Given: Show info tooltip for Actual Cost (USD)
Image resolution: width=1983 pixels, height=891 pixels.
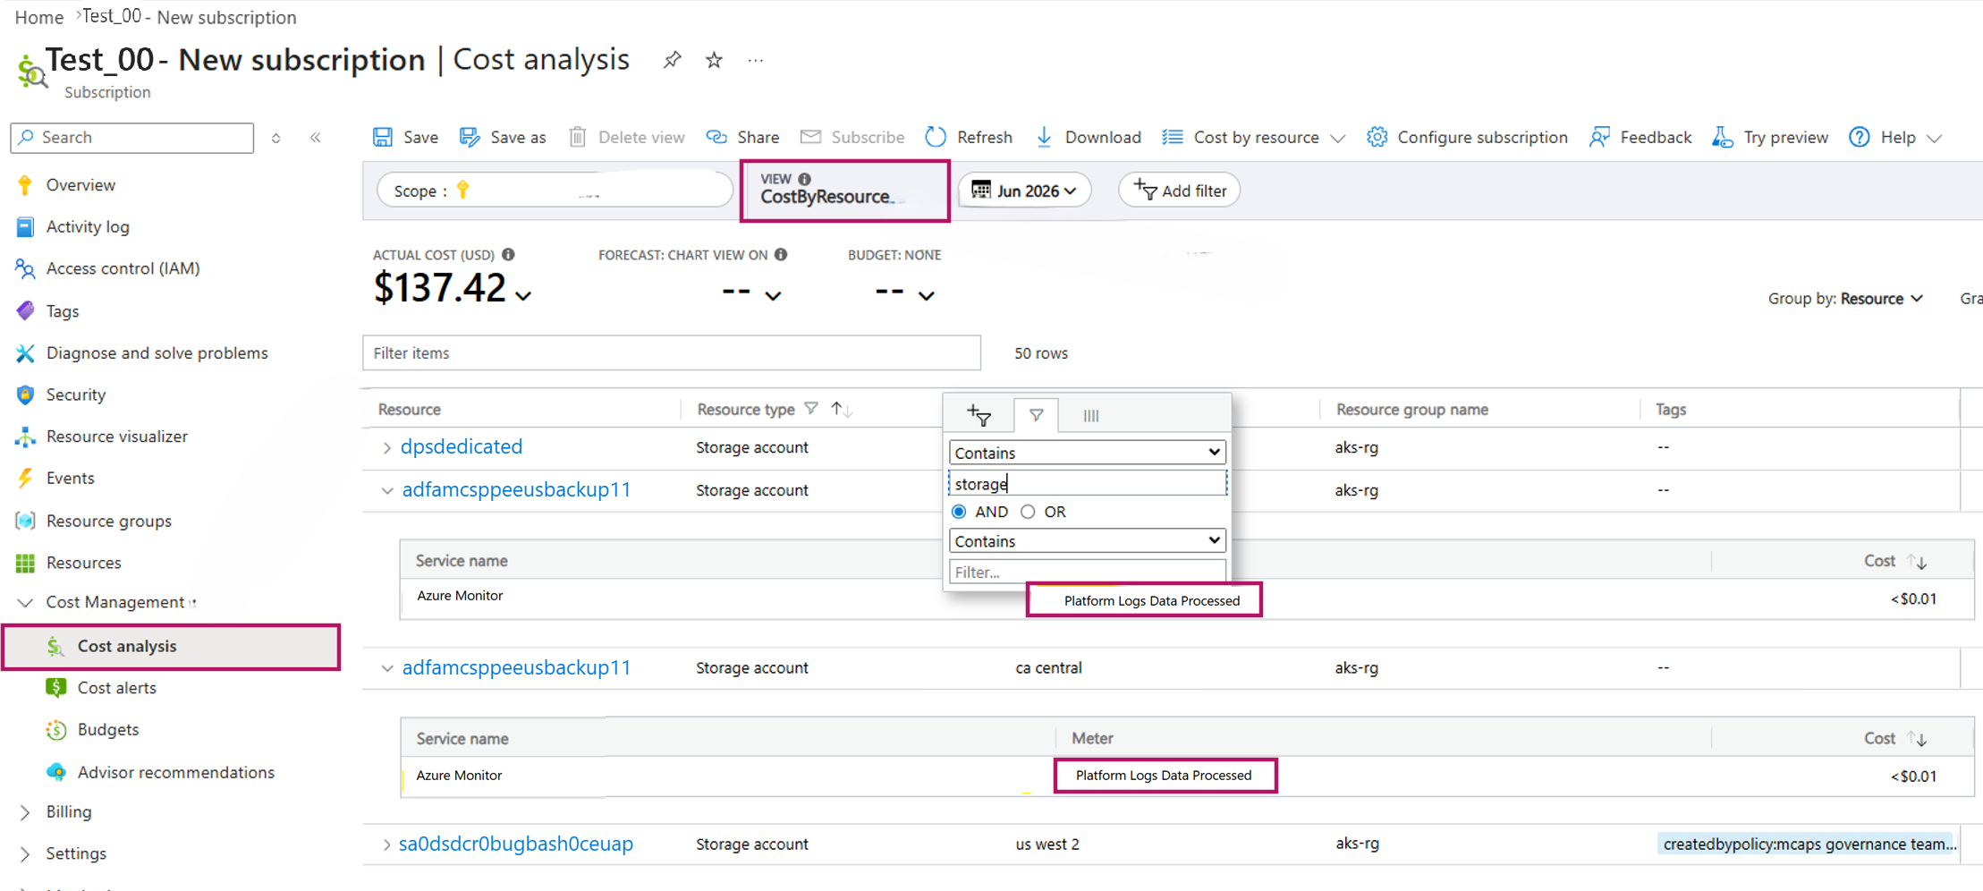Looking at the screenshot, I should [508, 255].
